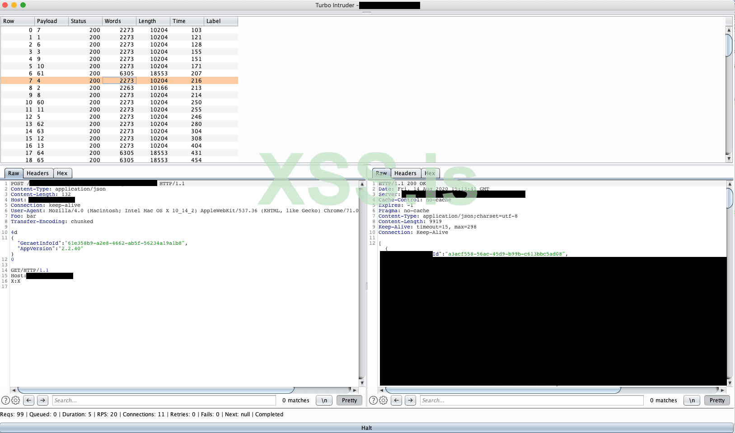The height and width of the screenshot is (433, 735).
Task: Click the AppVersion 2.2.40 line
Action: pyautogui.click(x=50, y=249)
